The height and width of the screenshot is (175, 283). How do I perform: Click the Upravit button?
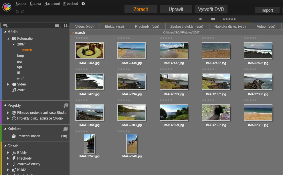176,9
